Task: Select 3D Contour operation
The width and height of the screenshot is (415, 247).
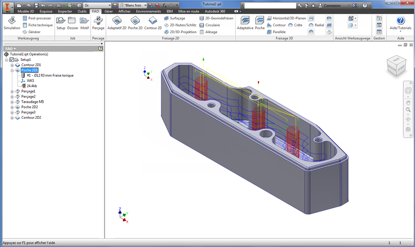Action: pos(276,25)
